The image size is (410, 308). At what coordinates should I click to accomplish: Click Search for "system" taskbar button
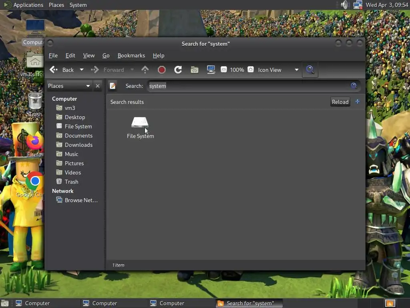pos(249,303)
